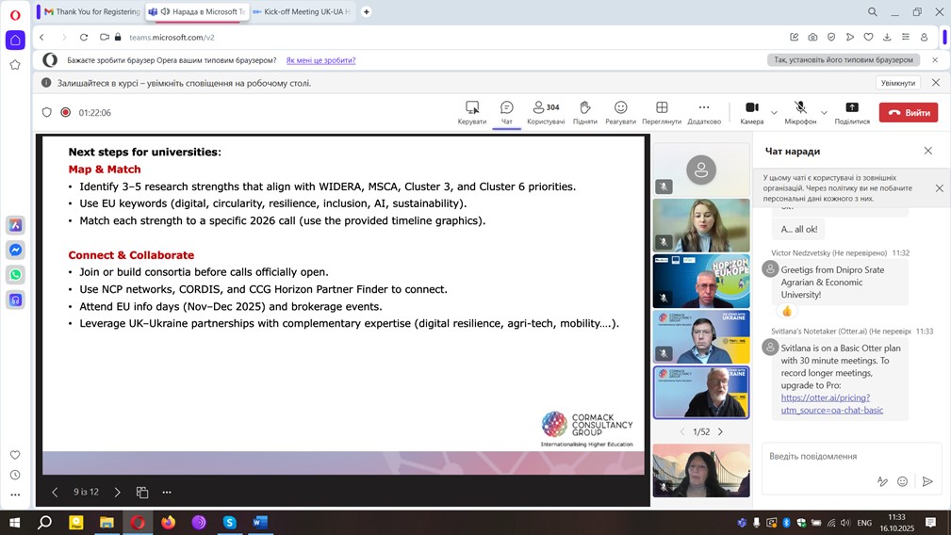
Task: Send the chat message with arrow icon
Action: tap(927, 481)
